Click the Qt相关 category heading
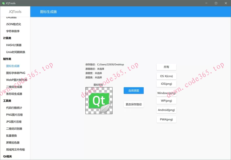The height and width of the screenshot is (160, 231). click(x=7, y=156)
